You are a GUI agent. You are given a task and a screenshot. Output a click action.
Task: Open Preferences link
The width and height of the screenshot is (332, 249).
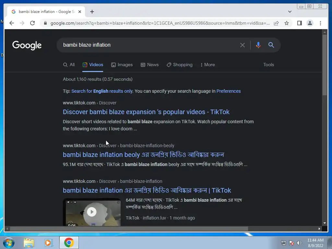coord(229,91)
